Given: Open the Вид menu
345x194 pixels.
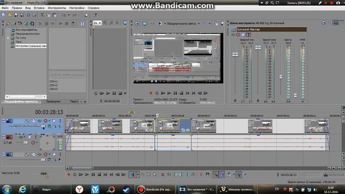Looking at the screenshot, I should (28, 8).
